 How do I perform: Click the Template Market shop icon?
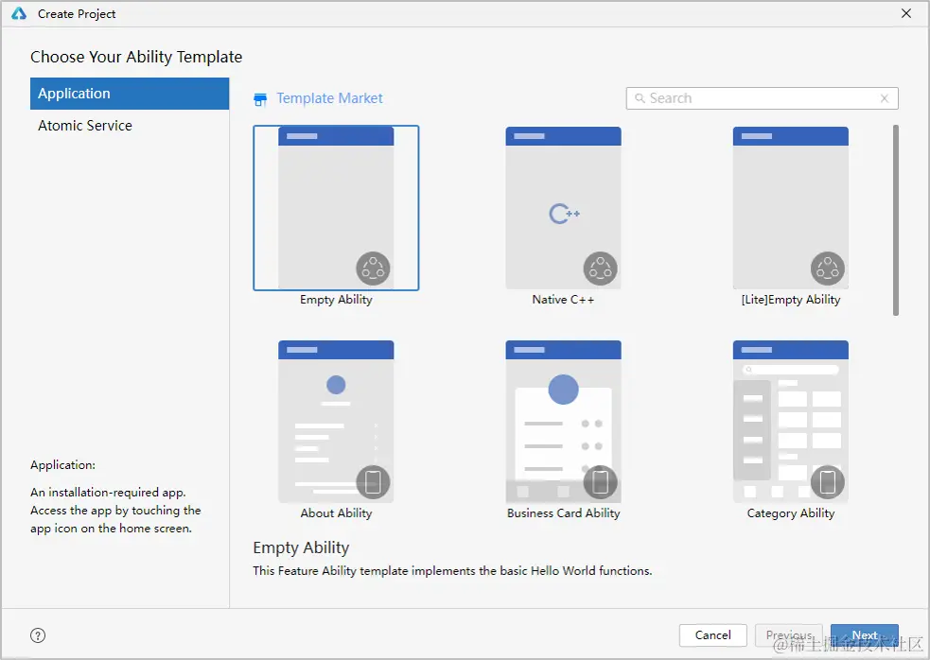pyautogui.click(x=260, y=99)
